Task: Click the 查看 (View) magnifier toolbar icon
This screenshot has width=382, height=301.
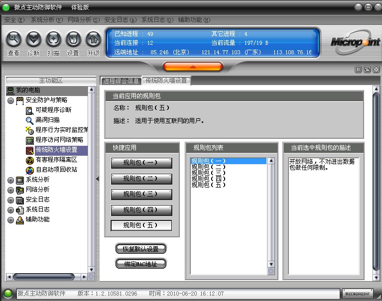Action: pyautogui.click(x=14, y=39)
